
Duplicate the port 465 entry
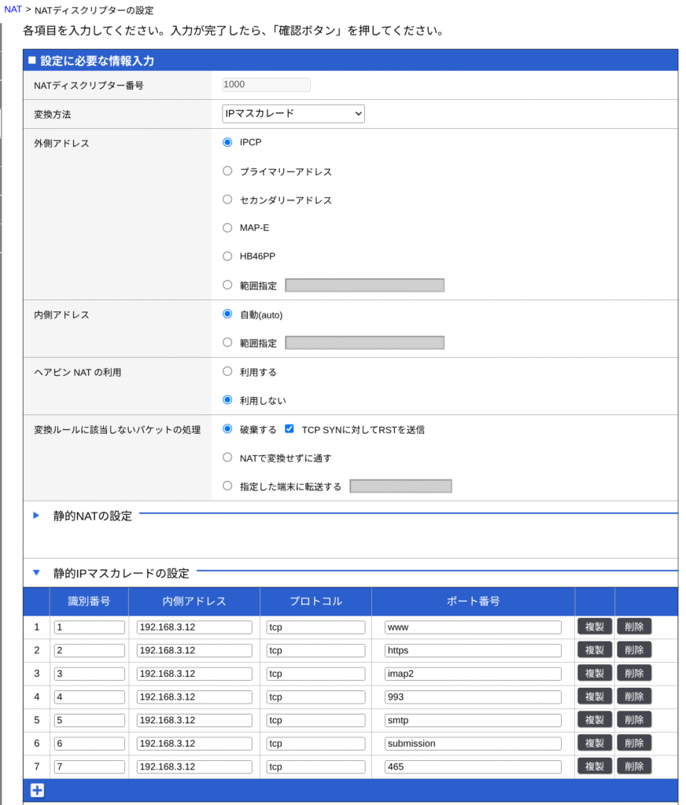tap(595, 766)
